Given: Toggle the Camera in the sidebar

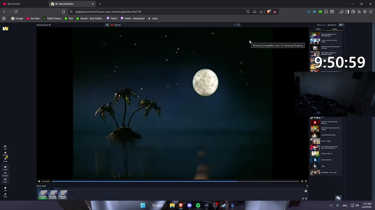Looking at the screenshot, I should pyautogui.click(x=5, y=168).
